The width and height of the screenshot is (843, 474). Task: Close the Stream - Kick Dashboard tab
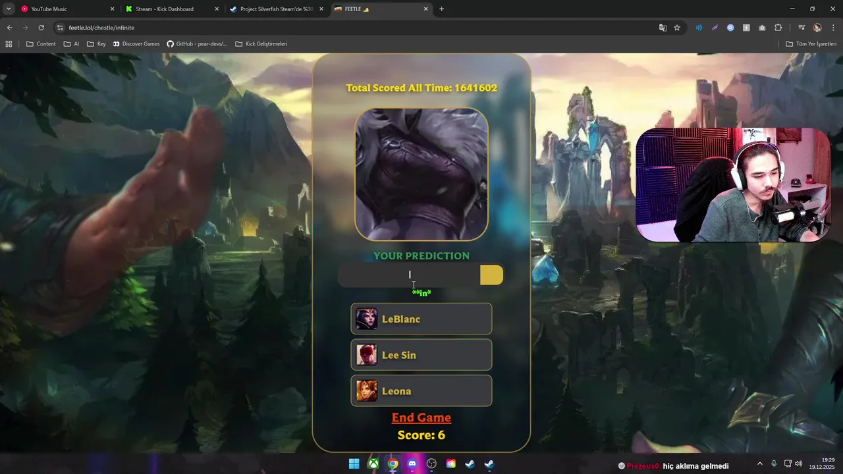click(217, 9)
